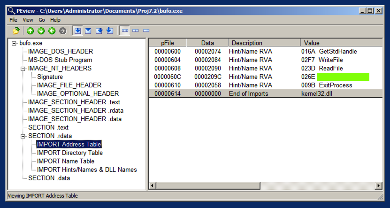This screenshot has height=208, width=390.
Task: Click the open file toolbar icon
Action: tap(16, 31)
